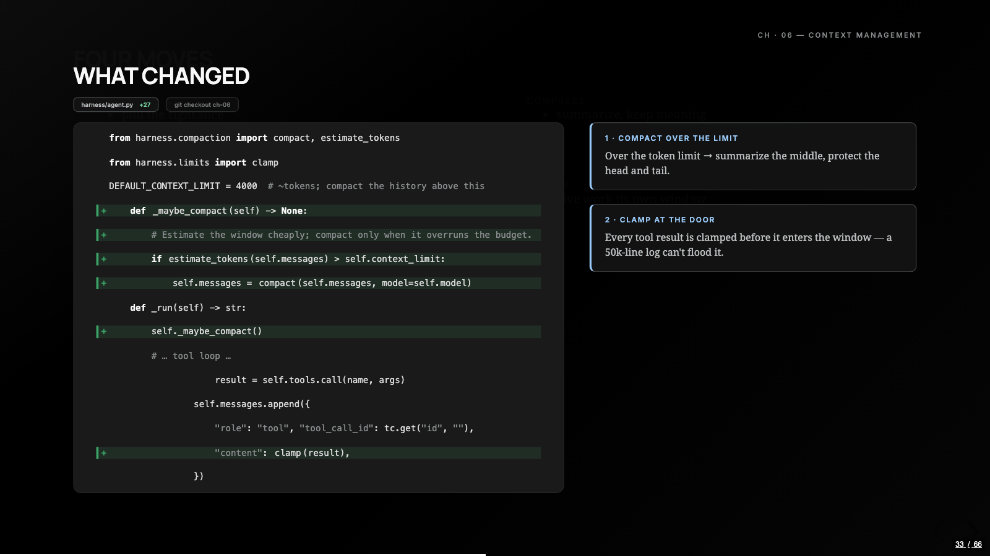
Task: Select the Clamp At The Door card
Action: coord(753,238)
